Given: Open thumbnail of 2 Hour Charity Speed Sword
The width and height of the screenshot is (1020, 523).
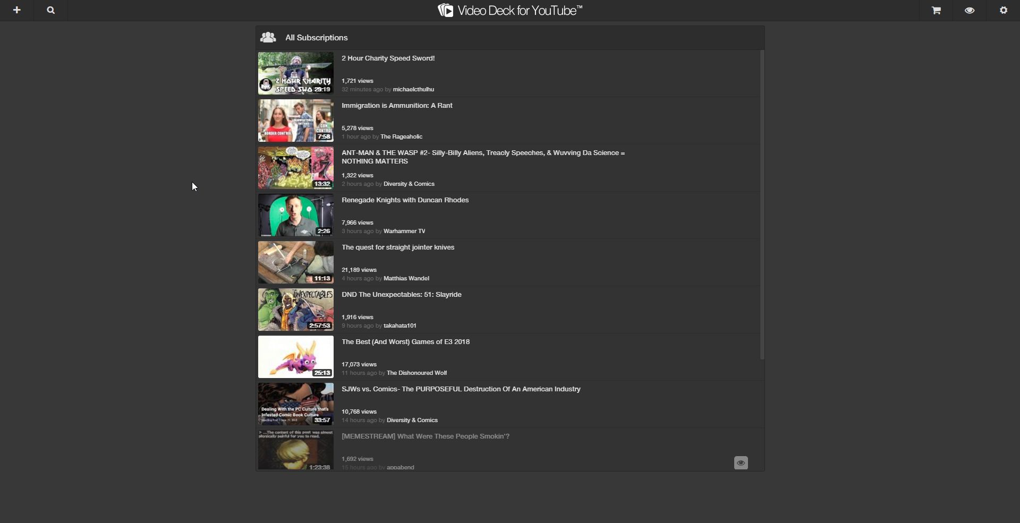Looking at the screenshot, I should tap(296, 73).
